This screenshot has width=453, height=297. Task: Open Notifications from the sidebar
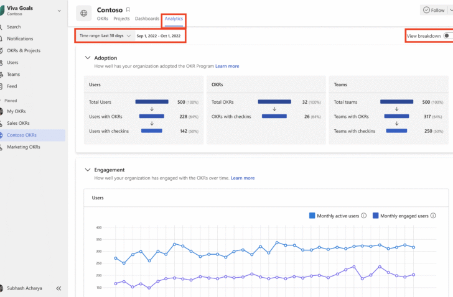pyautogui.click(x=20, y=39)
